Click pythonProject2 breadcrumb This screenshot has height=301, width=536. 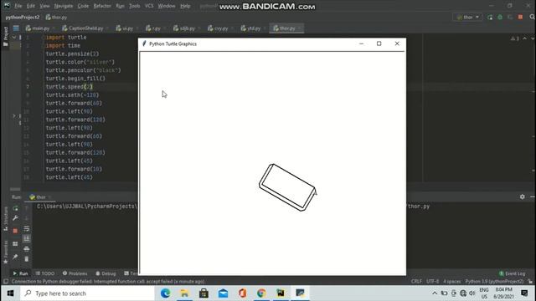tap(23, 17)
